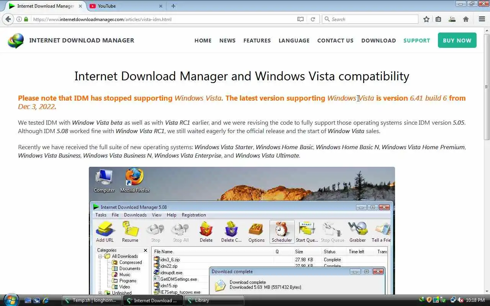The width and height of the screenshot is (490, 306).
Task: Click the Vista compatibility page heading
Action: click(242, 76)
